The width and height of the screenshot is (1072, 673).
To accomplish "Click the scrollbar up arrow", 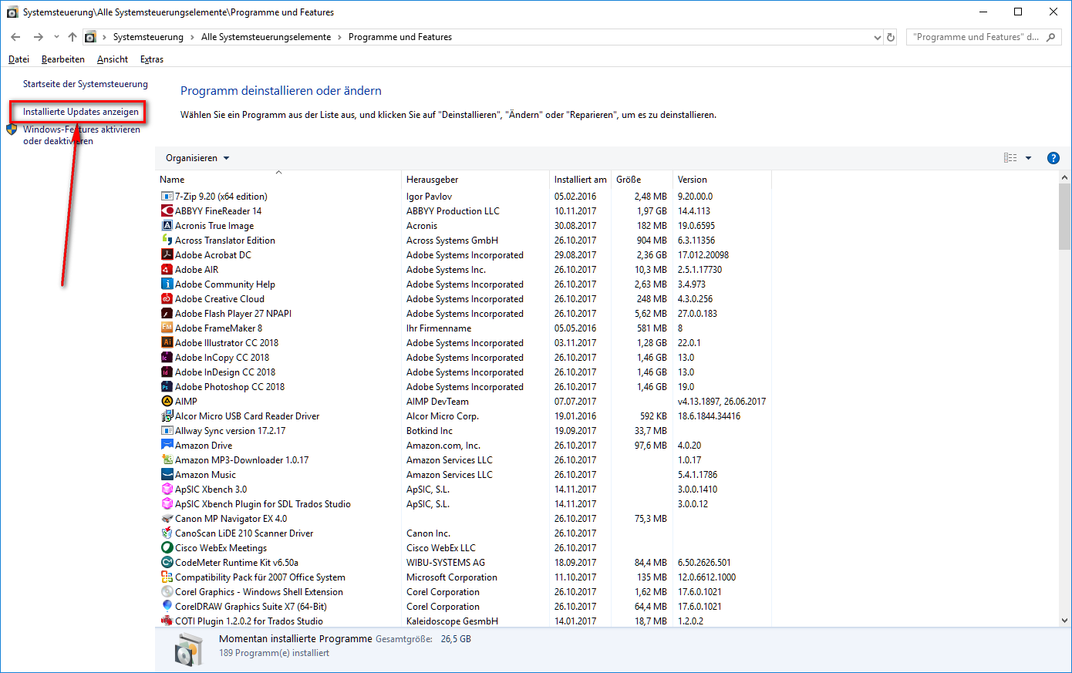I will (x=1065, y=177).
